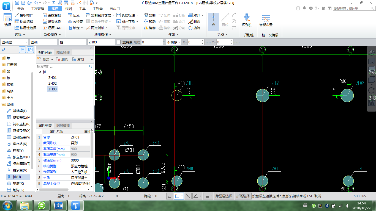Viewport: 376px width, 211px height.
Task: Open the ZH03 component dropdown
Action: (x=101, y=42)
